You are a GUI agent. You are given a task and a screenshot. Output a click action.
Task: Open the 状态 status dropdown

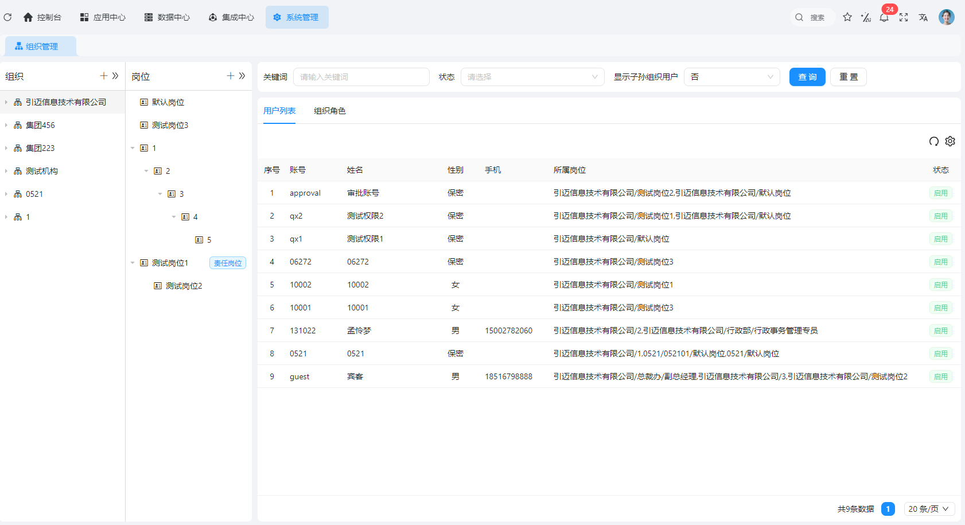coord(532,77)
